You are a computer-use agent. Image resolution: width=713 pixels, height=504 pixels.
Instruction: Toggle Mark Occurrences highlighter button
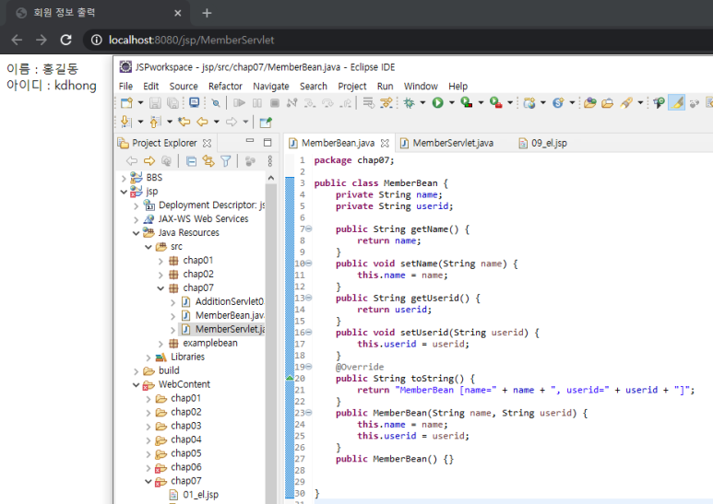[x=677, y=103]
